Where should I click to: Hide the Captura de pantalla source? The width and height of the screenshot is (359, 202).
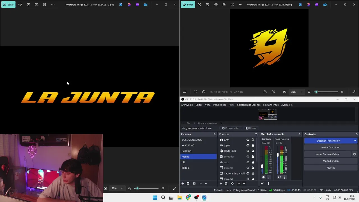pyautogui.click(x=248, y=173)
